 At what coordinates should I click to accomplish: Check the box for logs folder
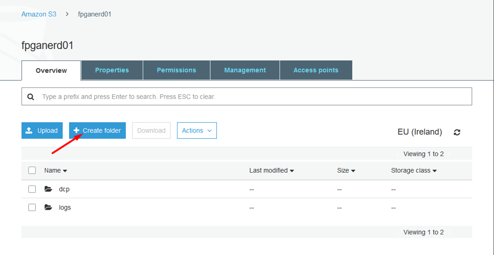pyautogui.click(x=32, y=207)
